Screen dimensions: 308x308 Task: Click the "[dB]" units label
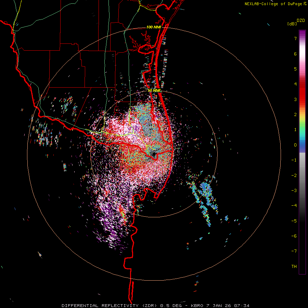point(292,24)
